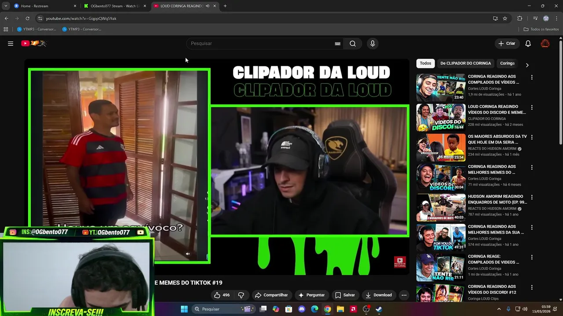Open first YTMP3 Conversor bookmark
The width and height of the screenshot is (563, 316).
click(x=37, y=29)
